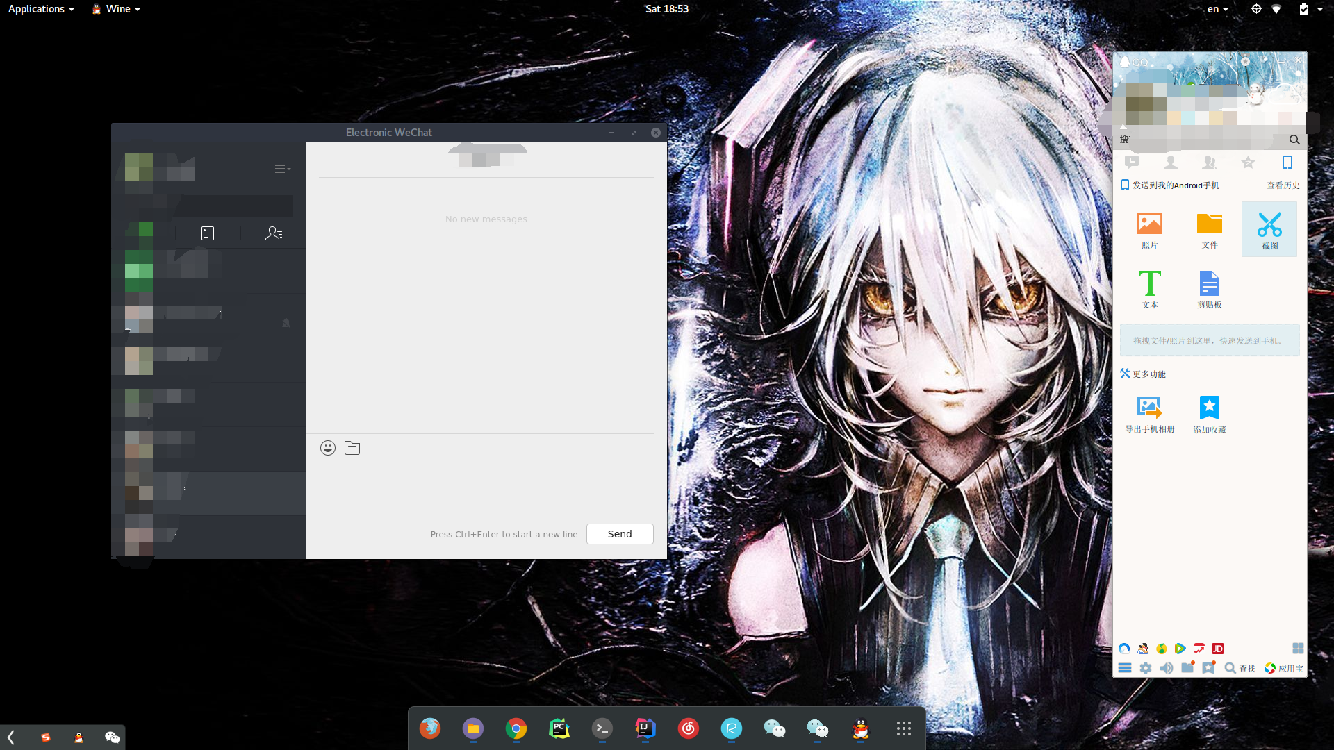1334x750 pixels.
Task: Open QQ settings gear icon
Action: point(1146,668)
